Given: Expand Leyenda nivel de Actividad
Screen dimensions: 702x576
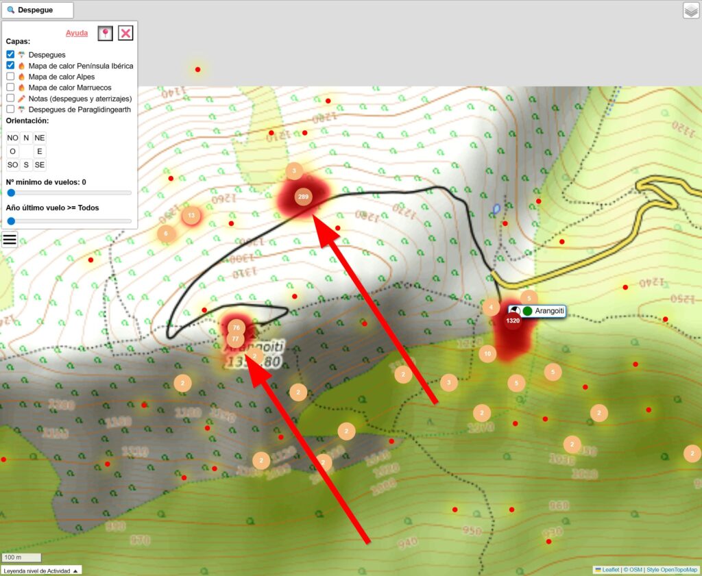Looking at the screenshot, I should click(x=41, y=570).
